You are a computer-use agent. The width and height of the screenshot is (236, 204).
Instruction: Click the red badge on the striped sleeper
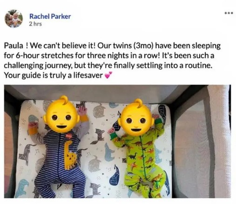point(69,136)
